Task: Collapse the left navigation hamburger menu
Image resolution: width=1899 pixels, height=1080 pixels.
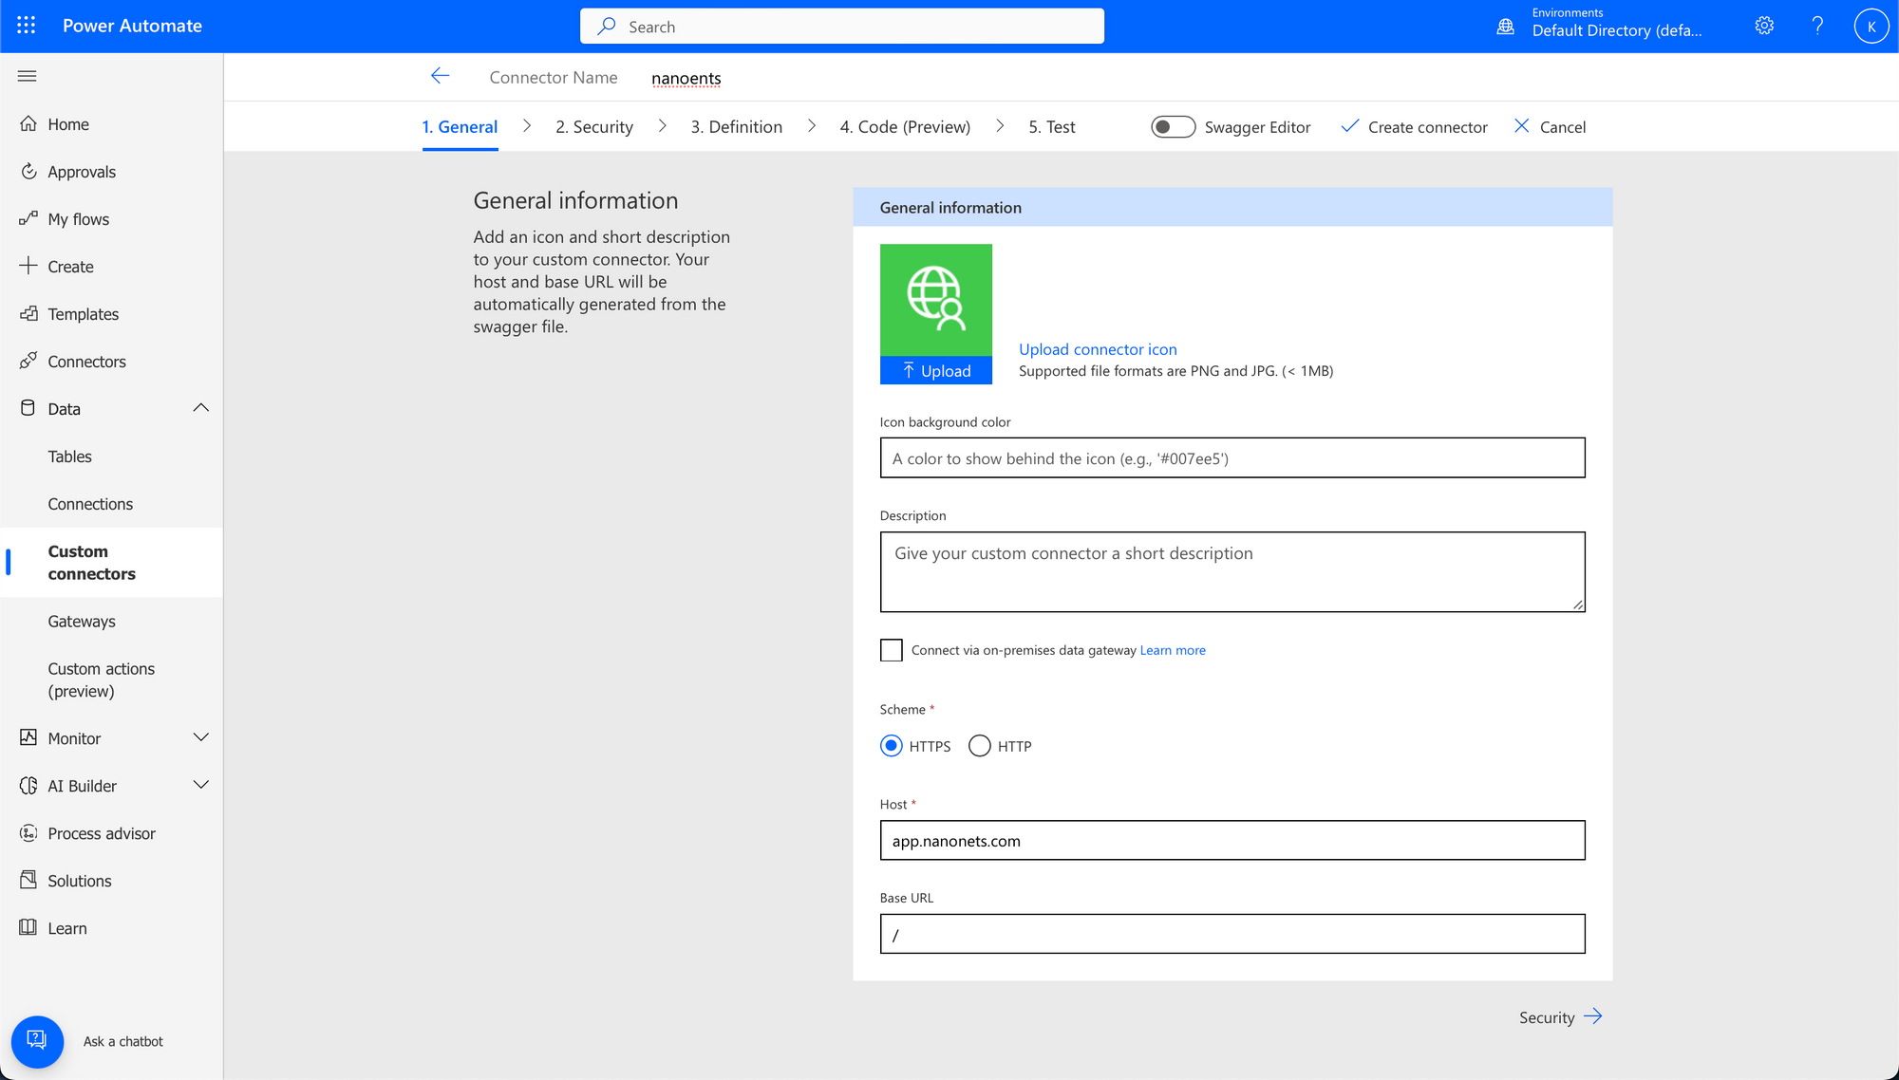Action: (27, 76)
